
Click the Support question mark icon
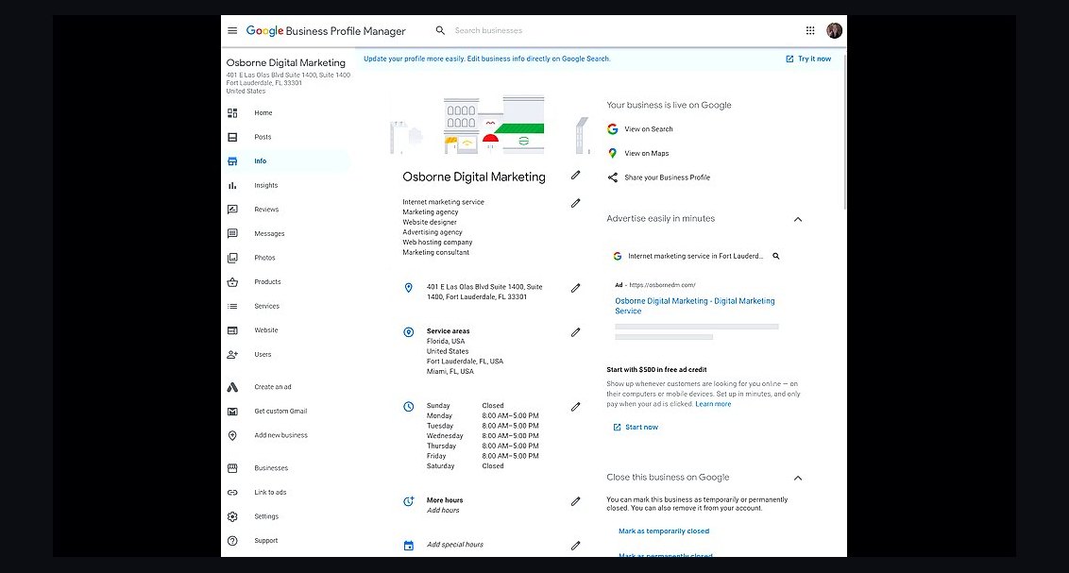coord(232,541)
